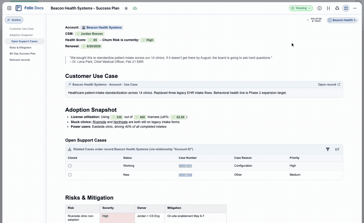Remove the Beacon Health tag with the x

coord(330,20)
